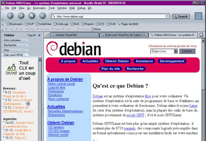Click inside the URL address field

click(108, 16)
